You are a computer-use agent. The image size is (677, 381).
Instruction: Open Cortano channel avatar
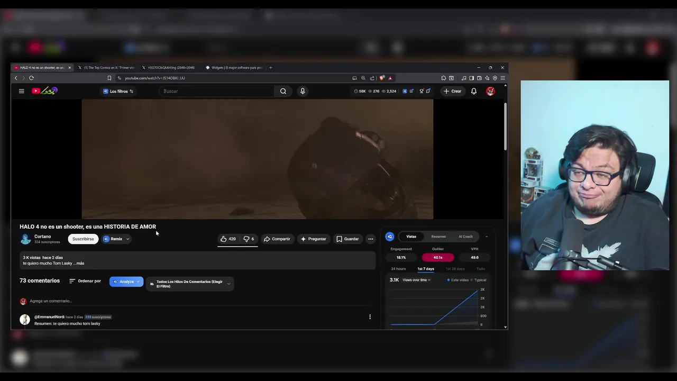[x=25, y=239]
